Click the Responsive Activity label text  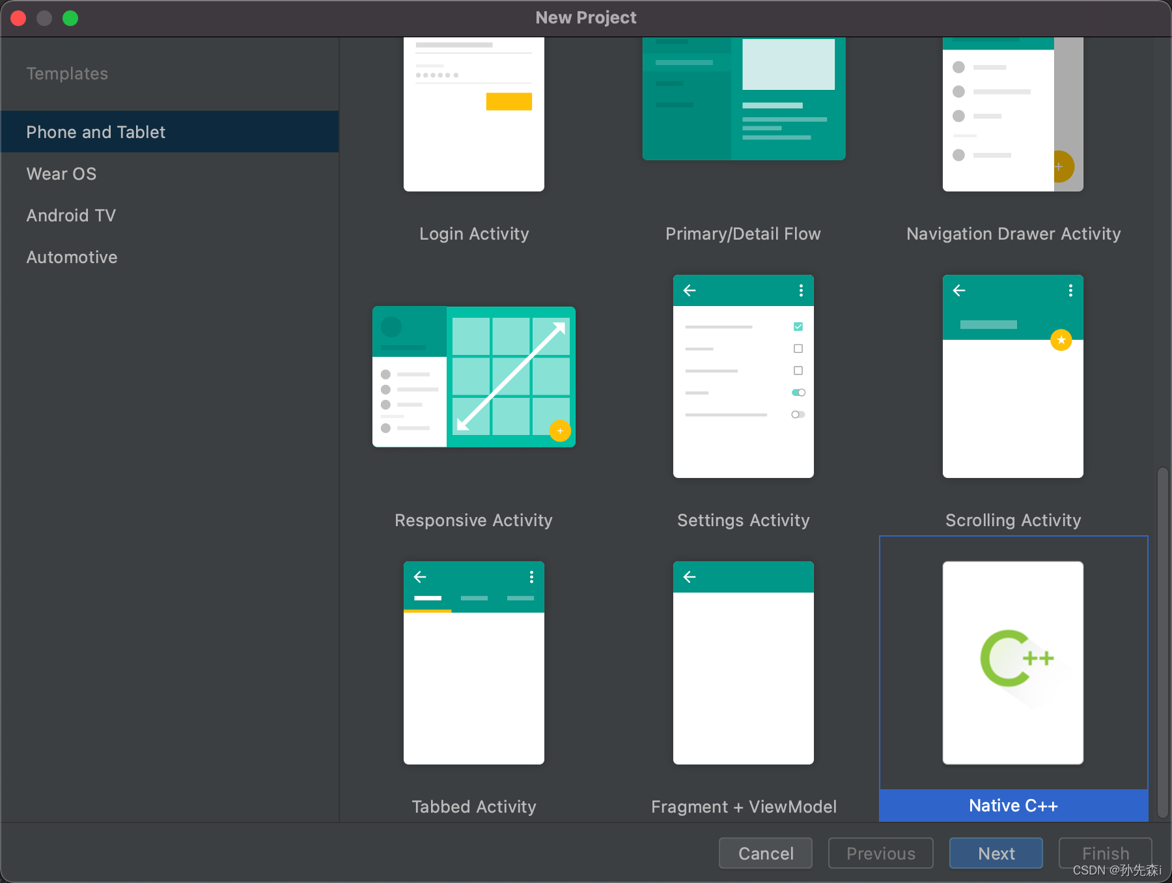473,520
